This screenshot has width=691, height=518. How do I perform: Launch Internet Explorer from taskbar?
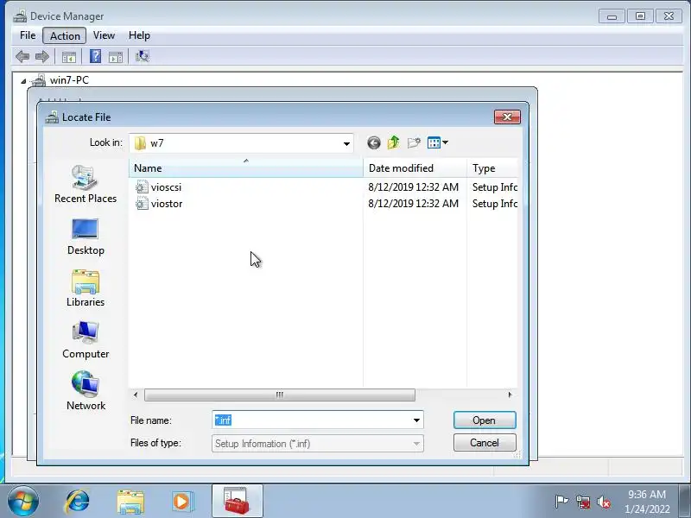tap(78, 502)
